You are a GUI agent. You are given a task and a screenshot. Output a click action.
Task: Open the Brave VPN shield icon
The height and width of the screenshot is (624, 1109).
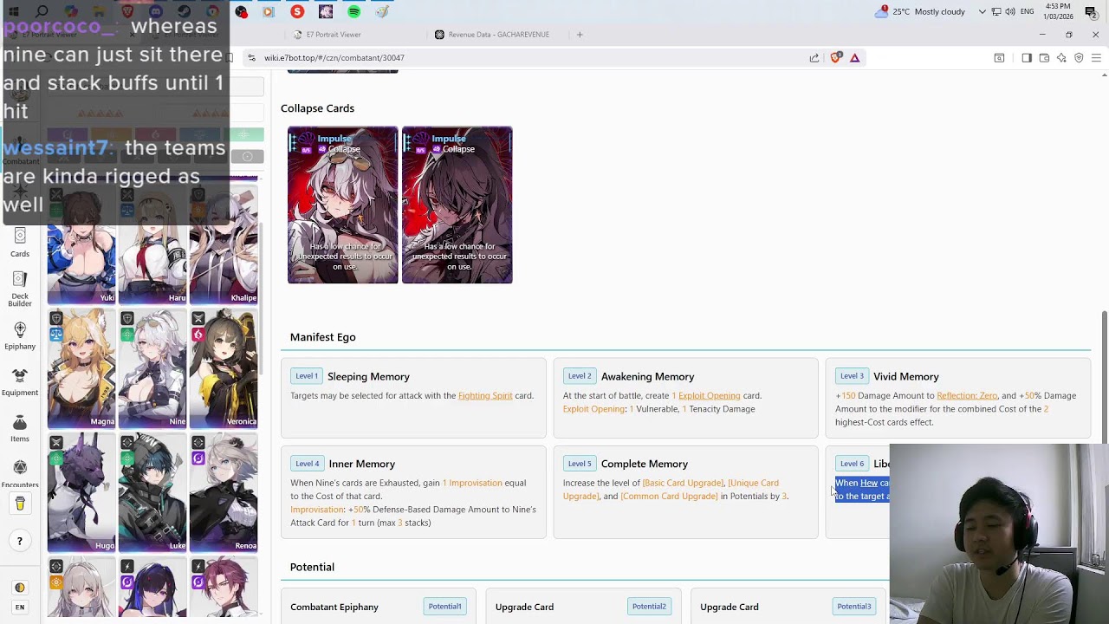pos(1079,58)
